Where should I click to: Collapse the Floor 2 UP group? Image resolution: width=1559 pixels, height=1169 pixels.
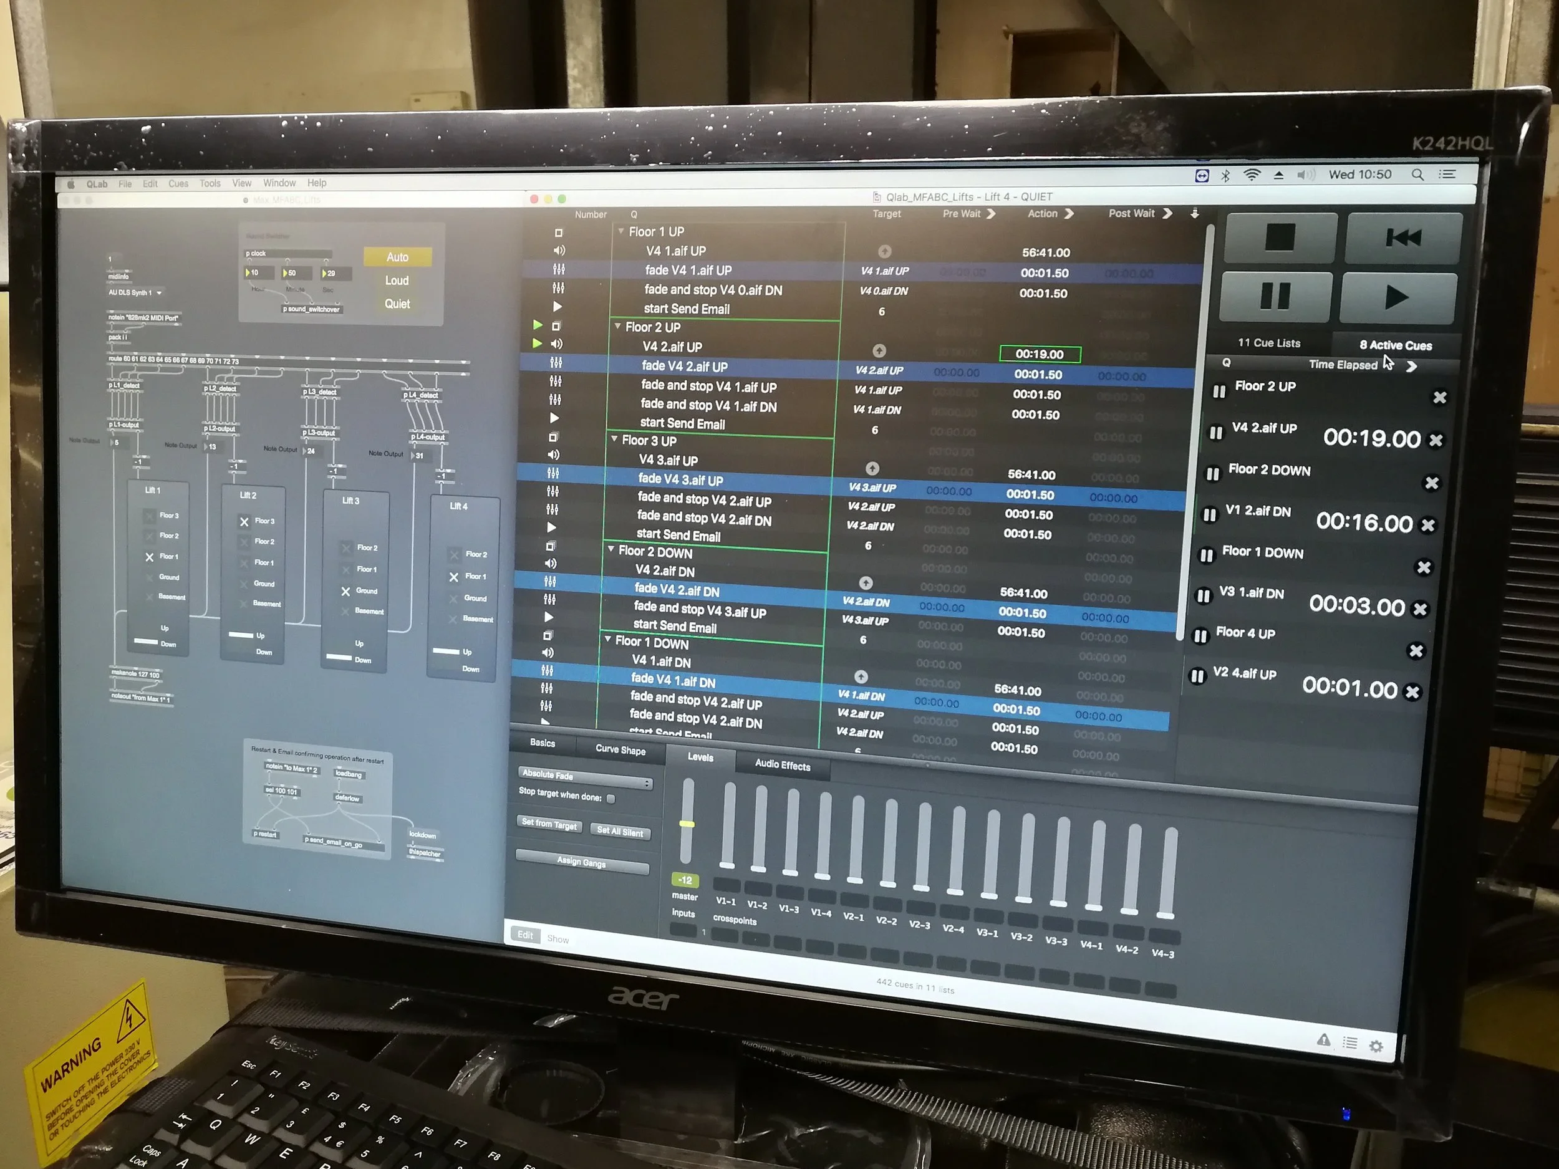click(617, 325)
